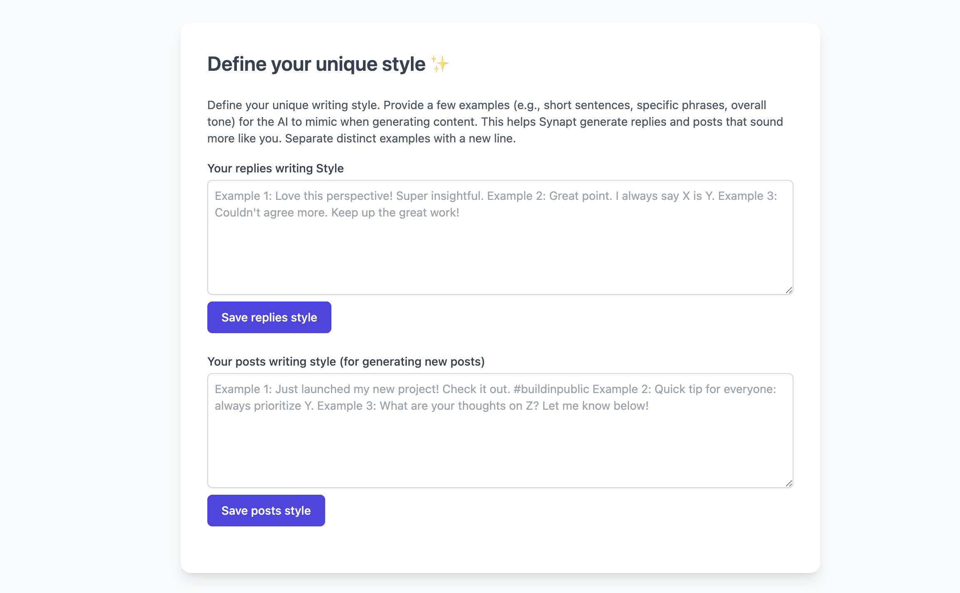Click the word 'Synapt' in the description
The height and width of the screenshot is (593, 960).
pyautogui.click(x=557, y=122)
